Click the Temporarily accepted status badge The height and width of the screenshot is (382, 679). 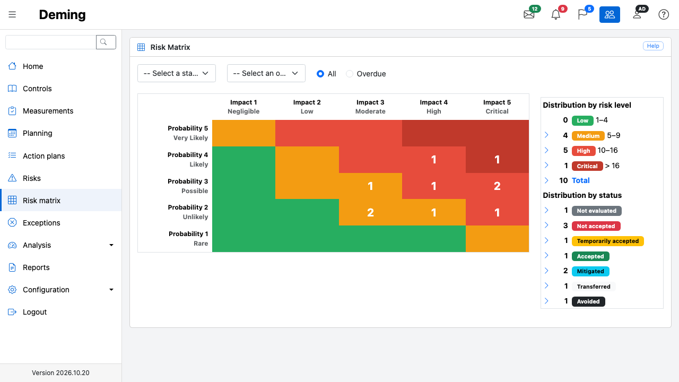click(608, 241)
